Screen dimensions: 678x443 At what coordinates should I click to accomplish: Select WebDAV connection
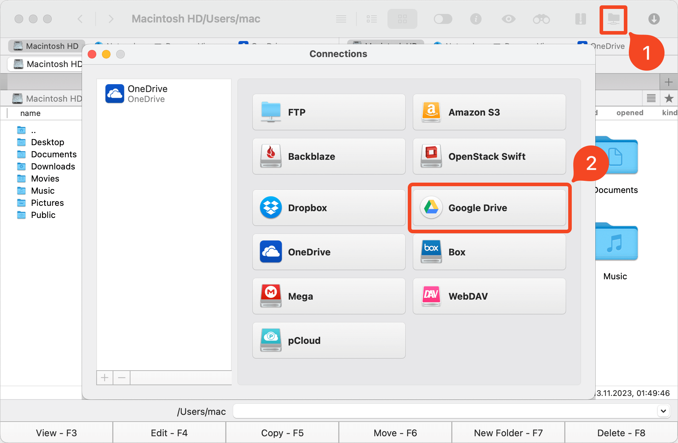(x=489, y=296)
